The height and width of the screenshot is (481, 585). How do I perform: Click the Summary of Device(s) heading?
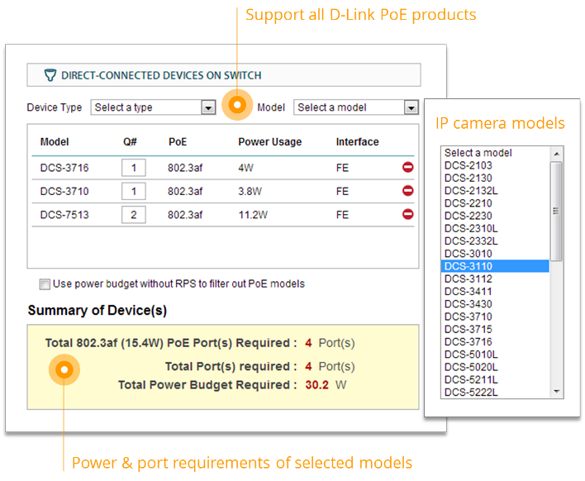pos(97,311)
